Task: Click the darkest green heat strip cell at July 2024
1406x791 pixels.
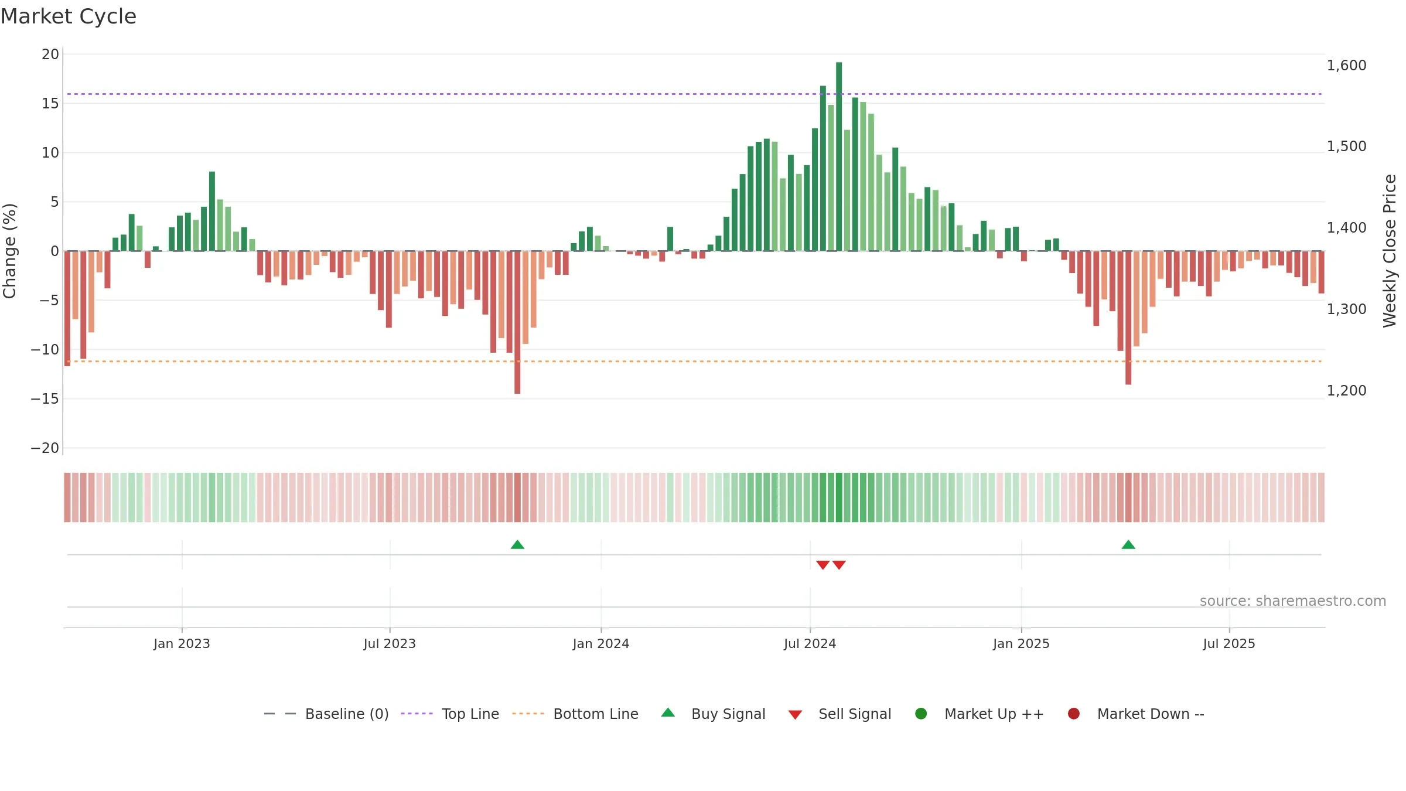Action: (839, 497)
